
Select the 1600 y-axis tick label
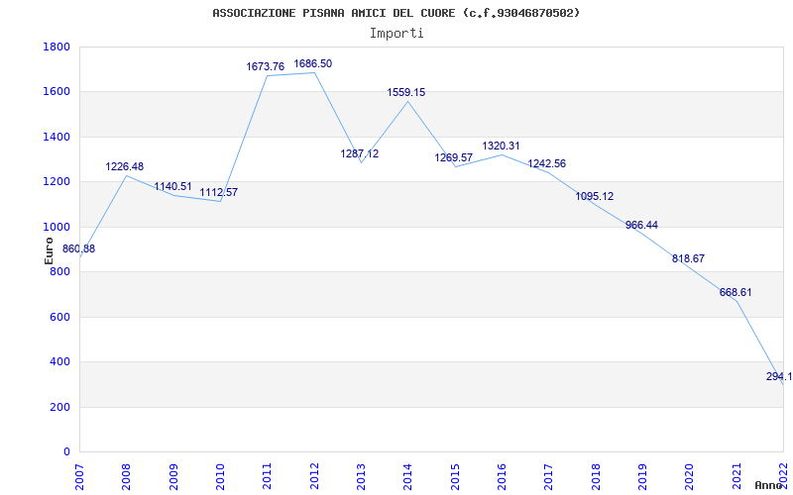pyautogui.click(x=57, y=92)
